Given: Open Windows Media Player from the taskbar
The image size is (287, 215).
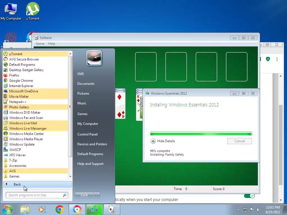Looking at the screenshot, I should pos(41,210).
